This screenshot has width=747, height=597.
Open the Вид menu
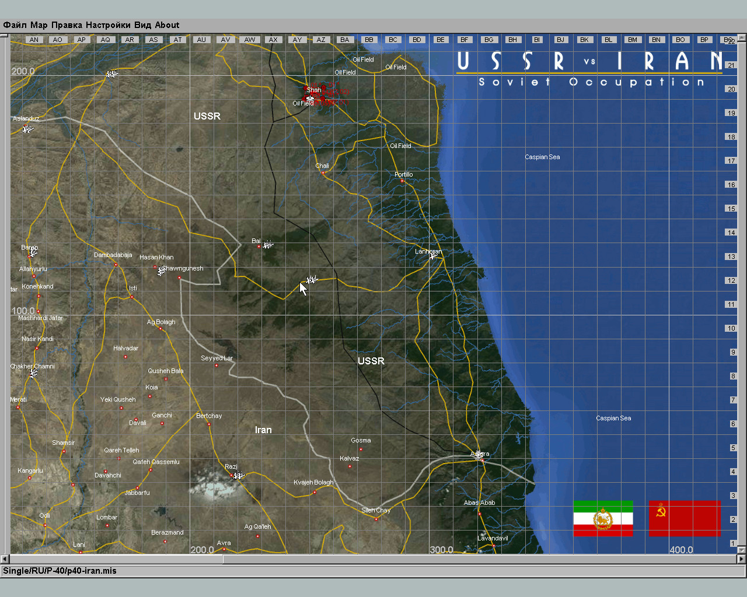(x=142, y=25)
